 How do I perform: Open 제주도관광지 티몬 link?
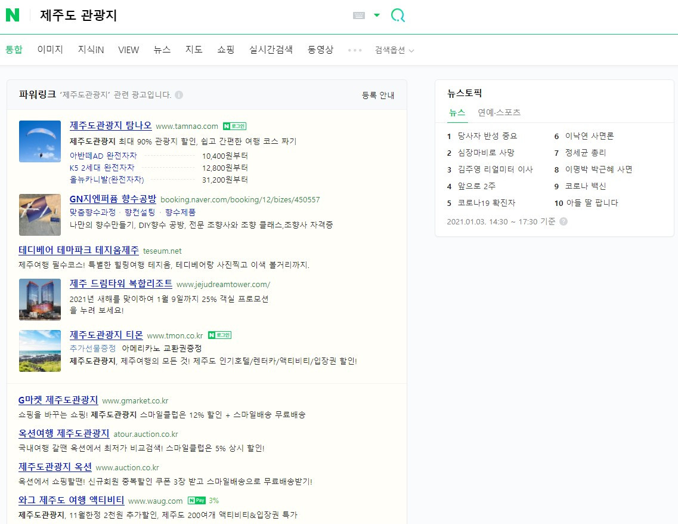click(x=106, y=335)
